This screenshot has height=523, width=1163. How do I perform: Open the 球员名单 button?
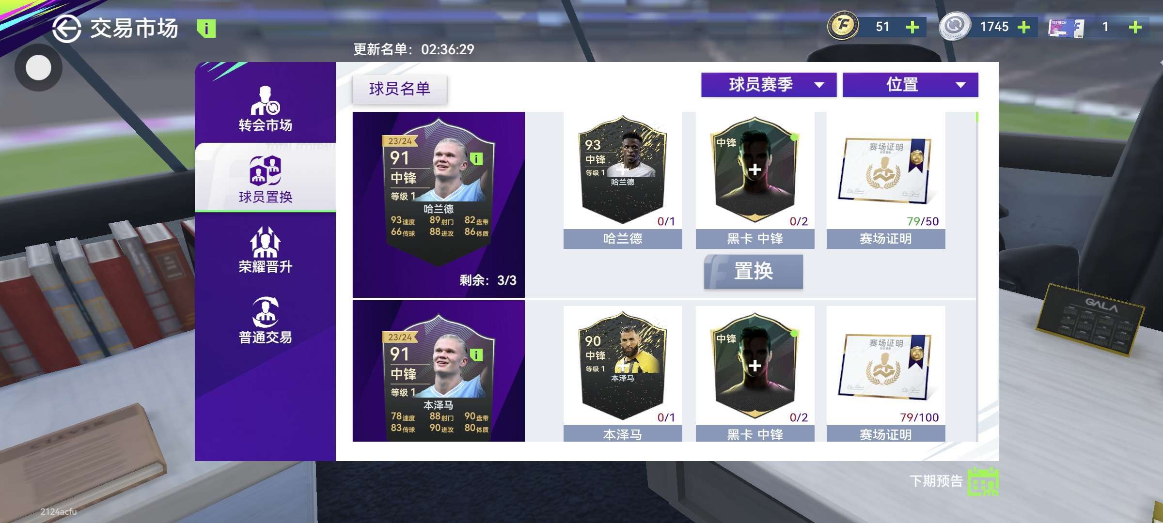[x=400, y=89]
